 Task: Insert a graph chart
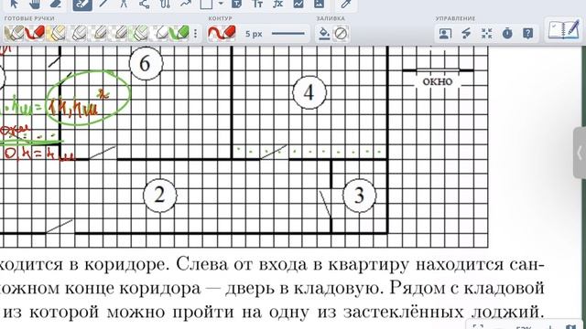click(298, 4)
